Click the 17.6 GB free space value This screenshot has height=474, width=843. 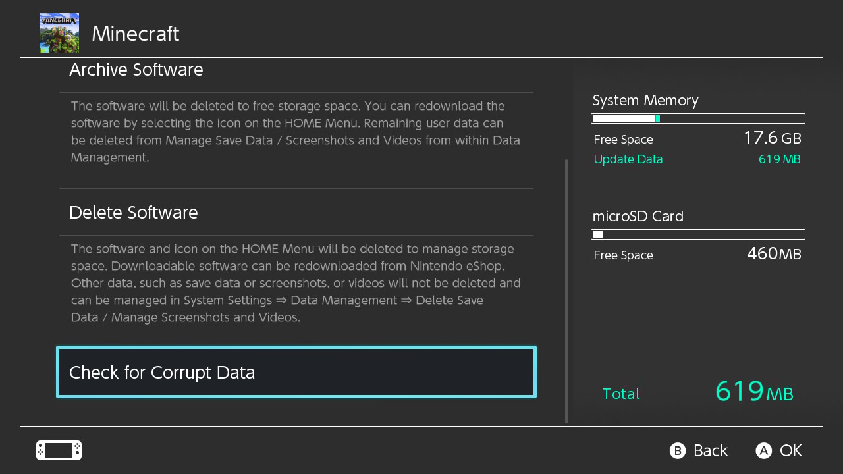coord(772,138)
